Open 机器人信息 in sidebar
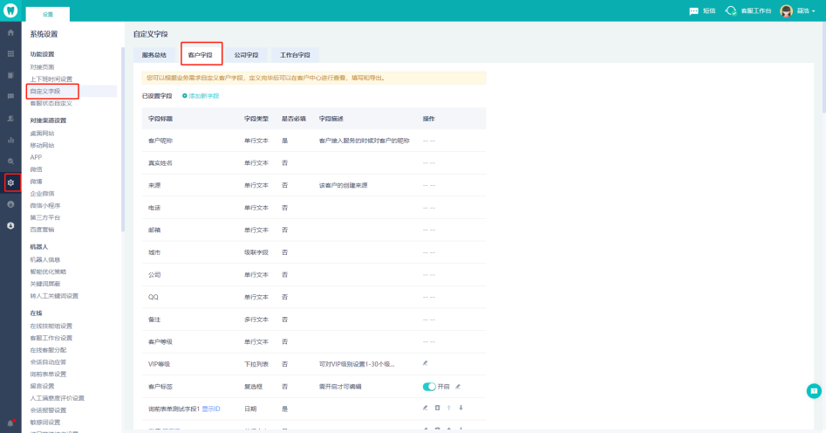Viewport: 826px width, 433px height. pos(45,259)
